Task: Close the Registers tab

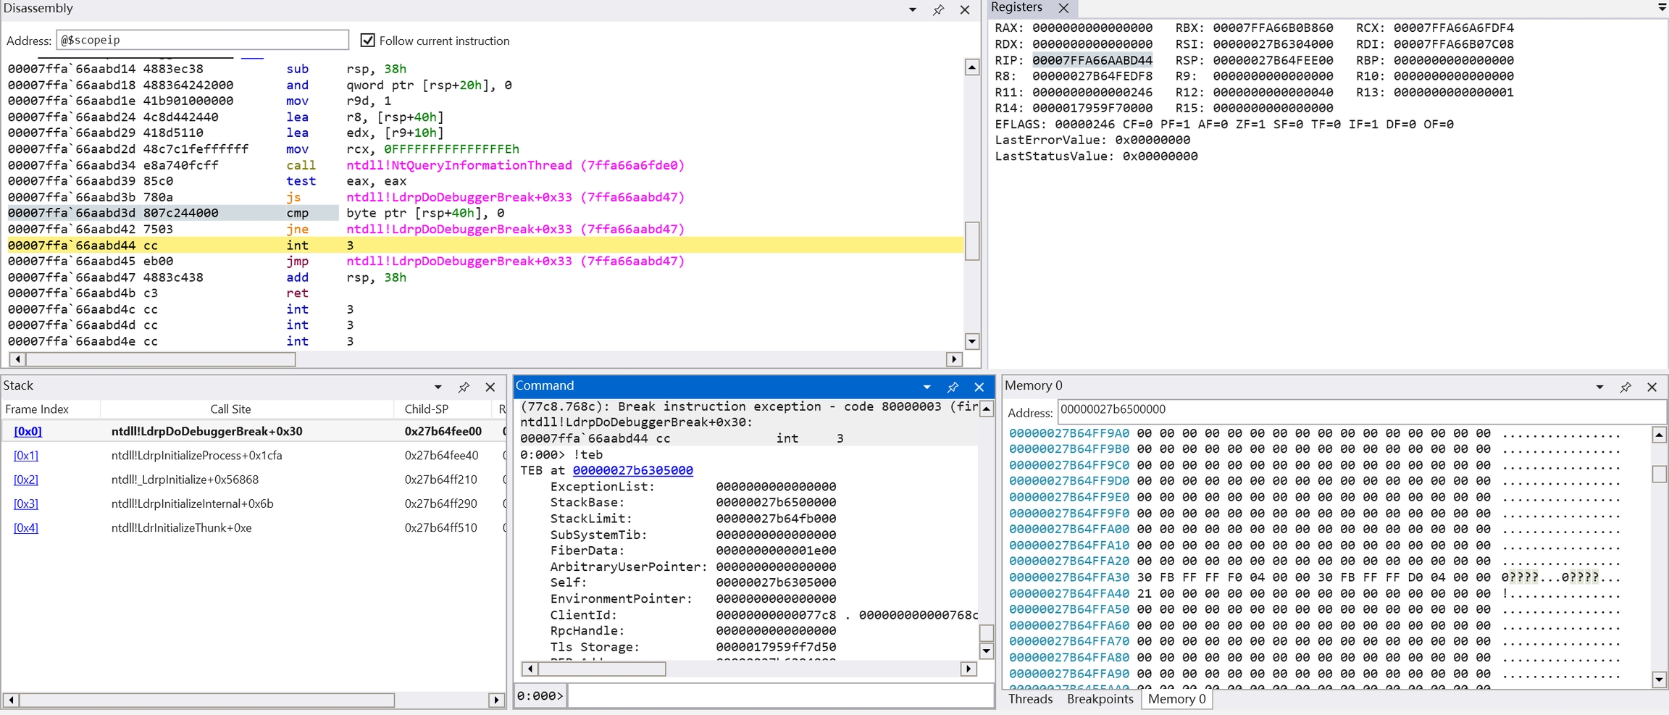Action: [1063, 8]
